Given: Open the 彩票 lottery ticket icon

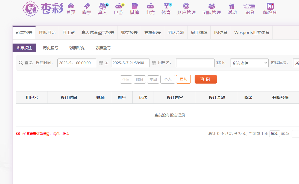Looking at the screenshot, I should [x=87, y=6].
